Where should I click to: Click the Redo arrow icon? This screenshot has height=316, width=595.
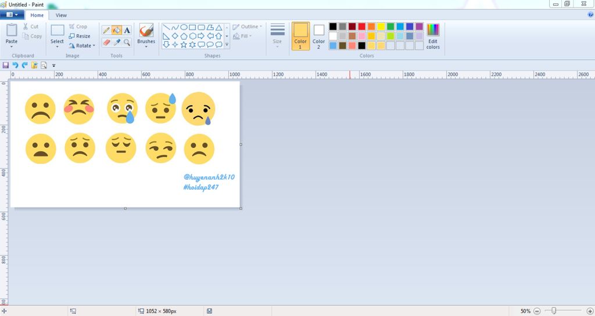(x=24, y=65)
